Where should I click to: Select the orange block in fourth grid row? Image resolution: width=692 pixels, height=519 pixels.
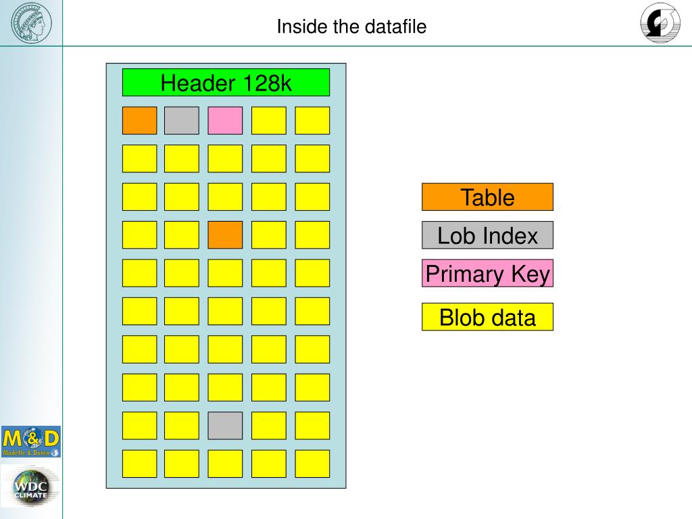click(x=225, y=234)
